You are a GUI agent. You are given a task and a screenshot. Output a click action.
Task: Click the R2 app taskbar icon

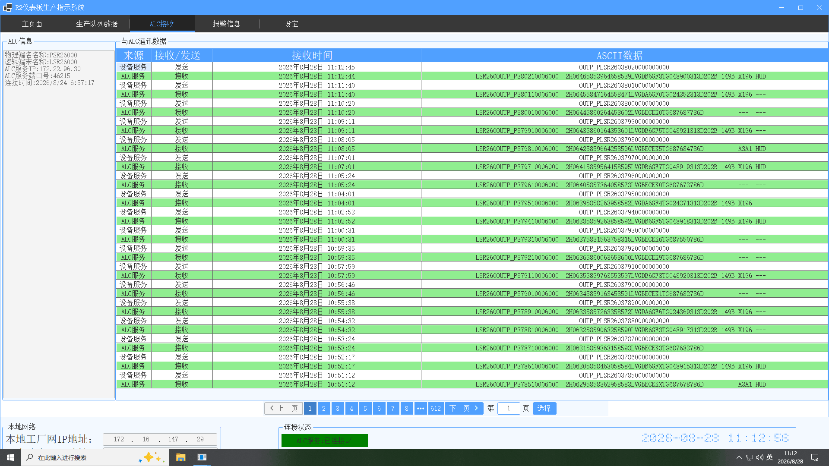point(202,457)
